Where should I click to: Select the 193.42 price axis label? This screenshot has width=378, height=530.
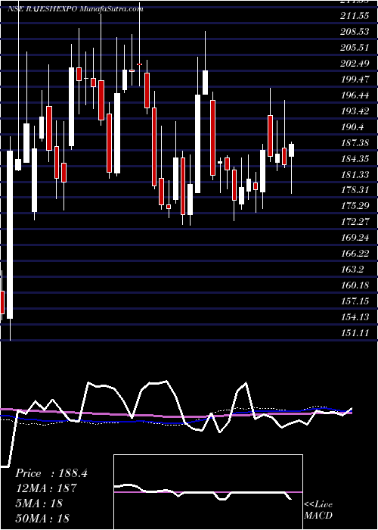pos(354,111)
